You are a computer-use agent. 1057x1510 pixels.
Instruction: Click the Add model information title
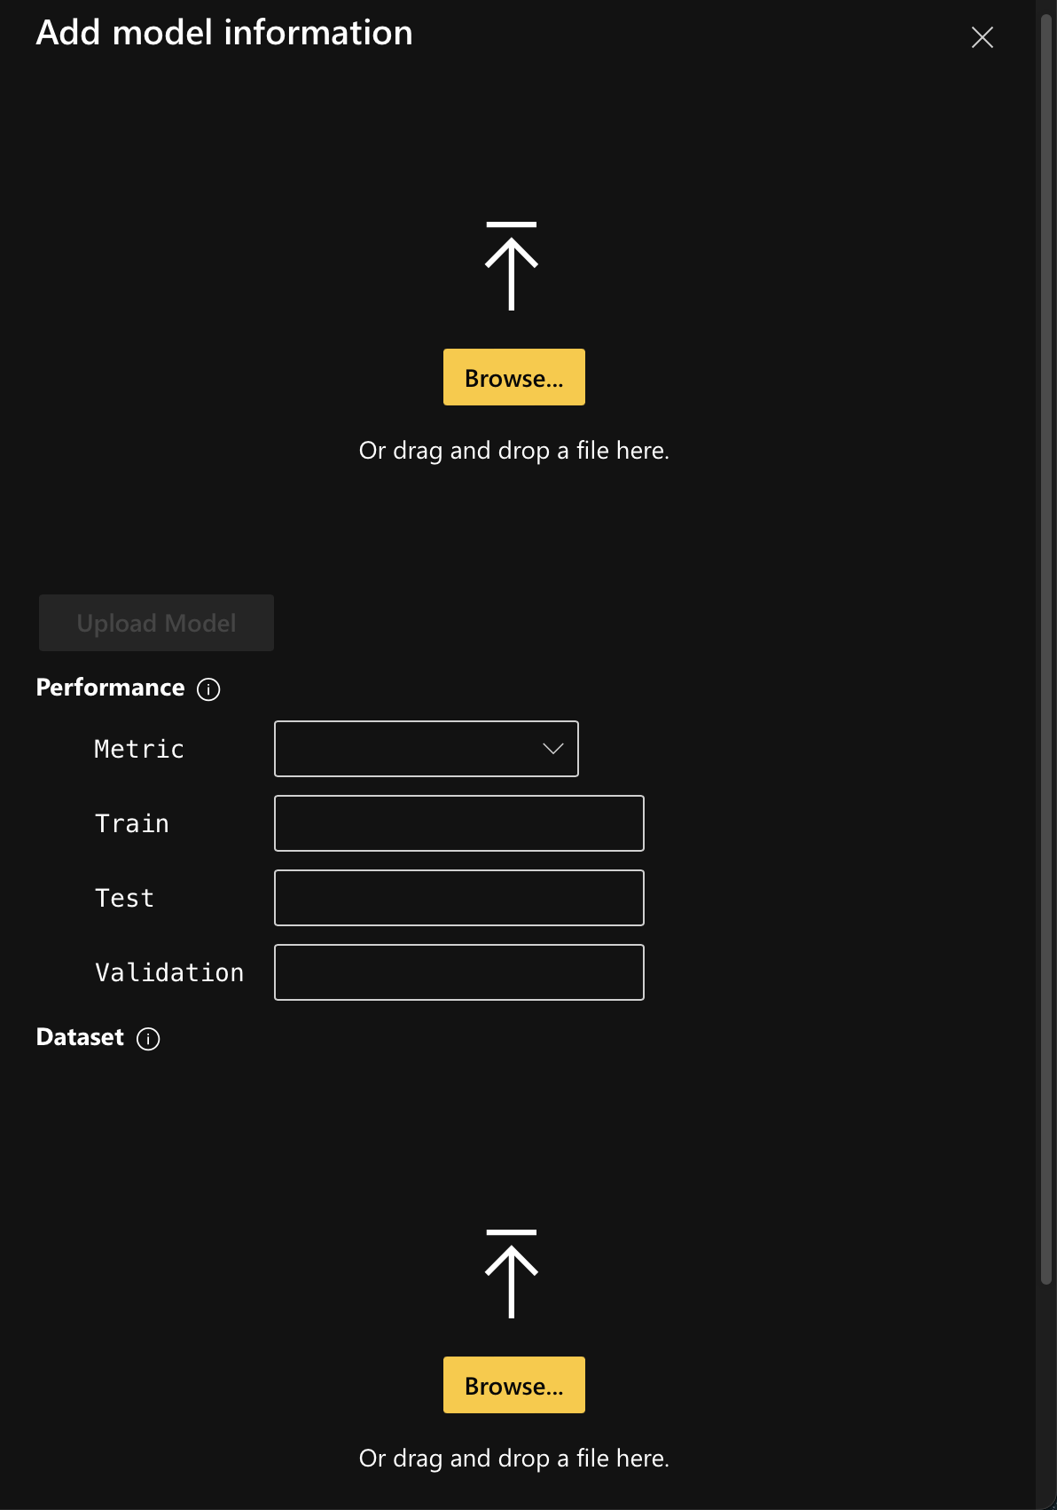(224, 33)
